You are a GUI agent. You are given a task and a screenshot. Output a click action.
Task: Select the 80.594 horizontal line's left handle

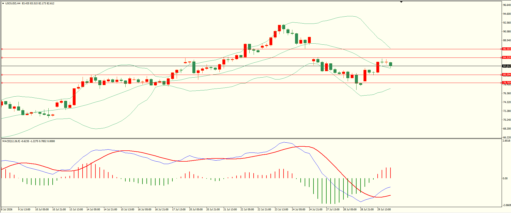pyautogui.click(x=2, y=75)
